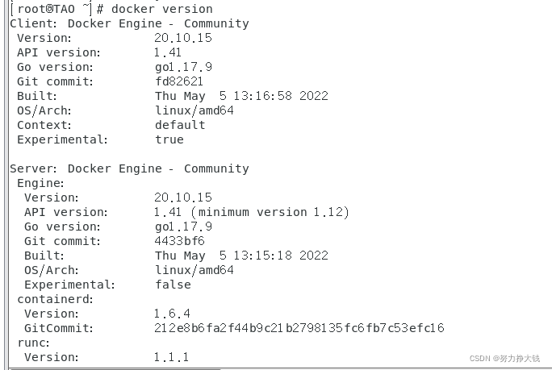The height and width of the screenshot is (370, 552).
Task: Click the Experimental value 'false'
Action: pyautogui.click(x=173, y=285)
